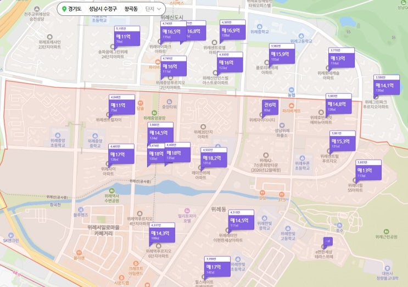Viewport: 408px width, 287px height.
Task: Click the 성남위례파출소 police icon
Action: (x=282, y=125)
